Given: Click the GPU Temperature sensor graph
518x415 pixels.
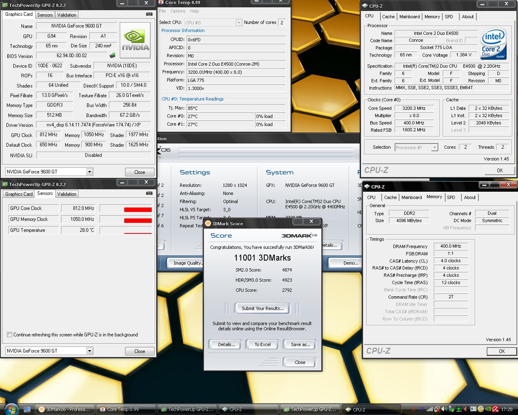Looking at the screenshot, I should tap(126, 230).
